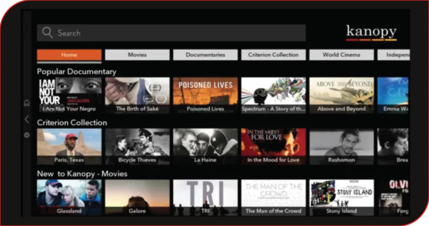Return to the Home tab
The width and height of the screenshot is (429, 226).
(69, 55)
